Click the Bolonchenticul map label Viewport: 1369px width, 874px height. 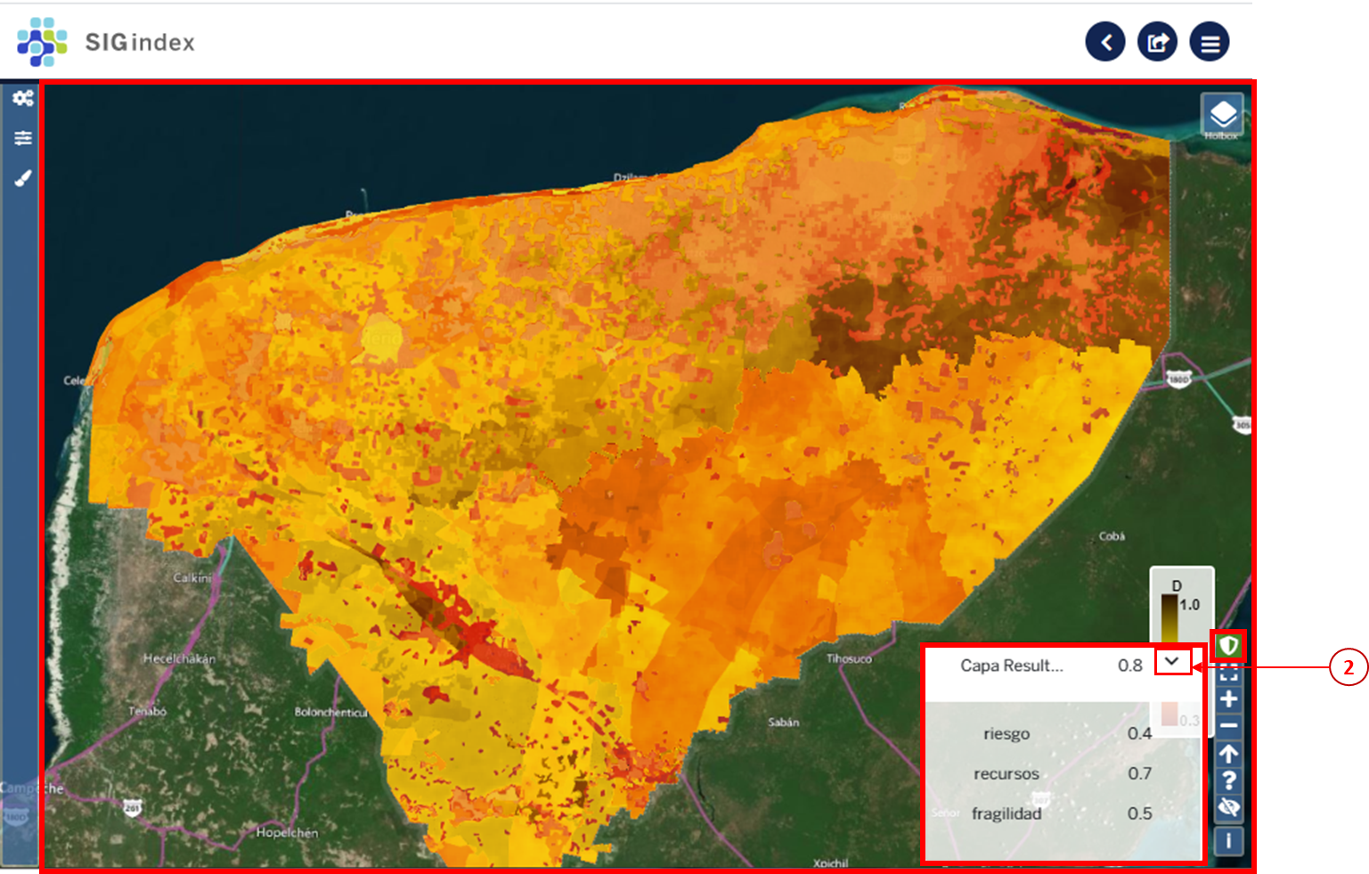330,713
